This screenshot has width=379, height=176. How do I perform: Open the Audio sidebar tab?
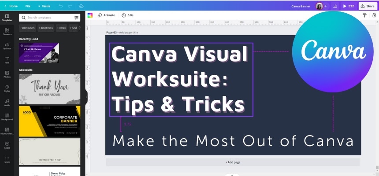tap(7, 103)
